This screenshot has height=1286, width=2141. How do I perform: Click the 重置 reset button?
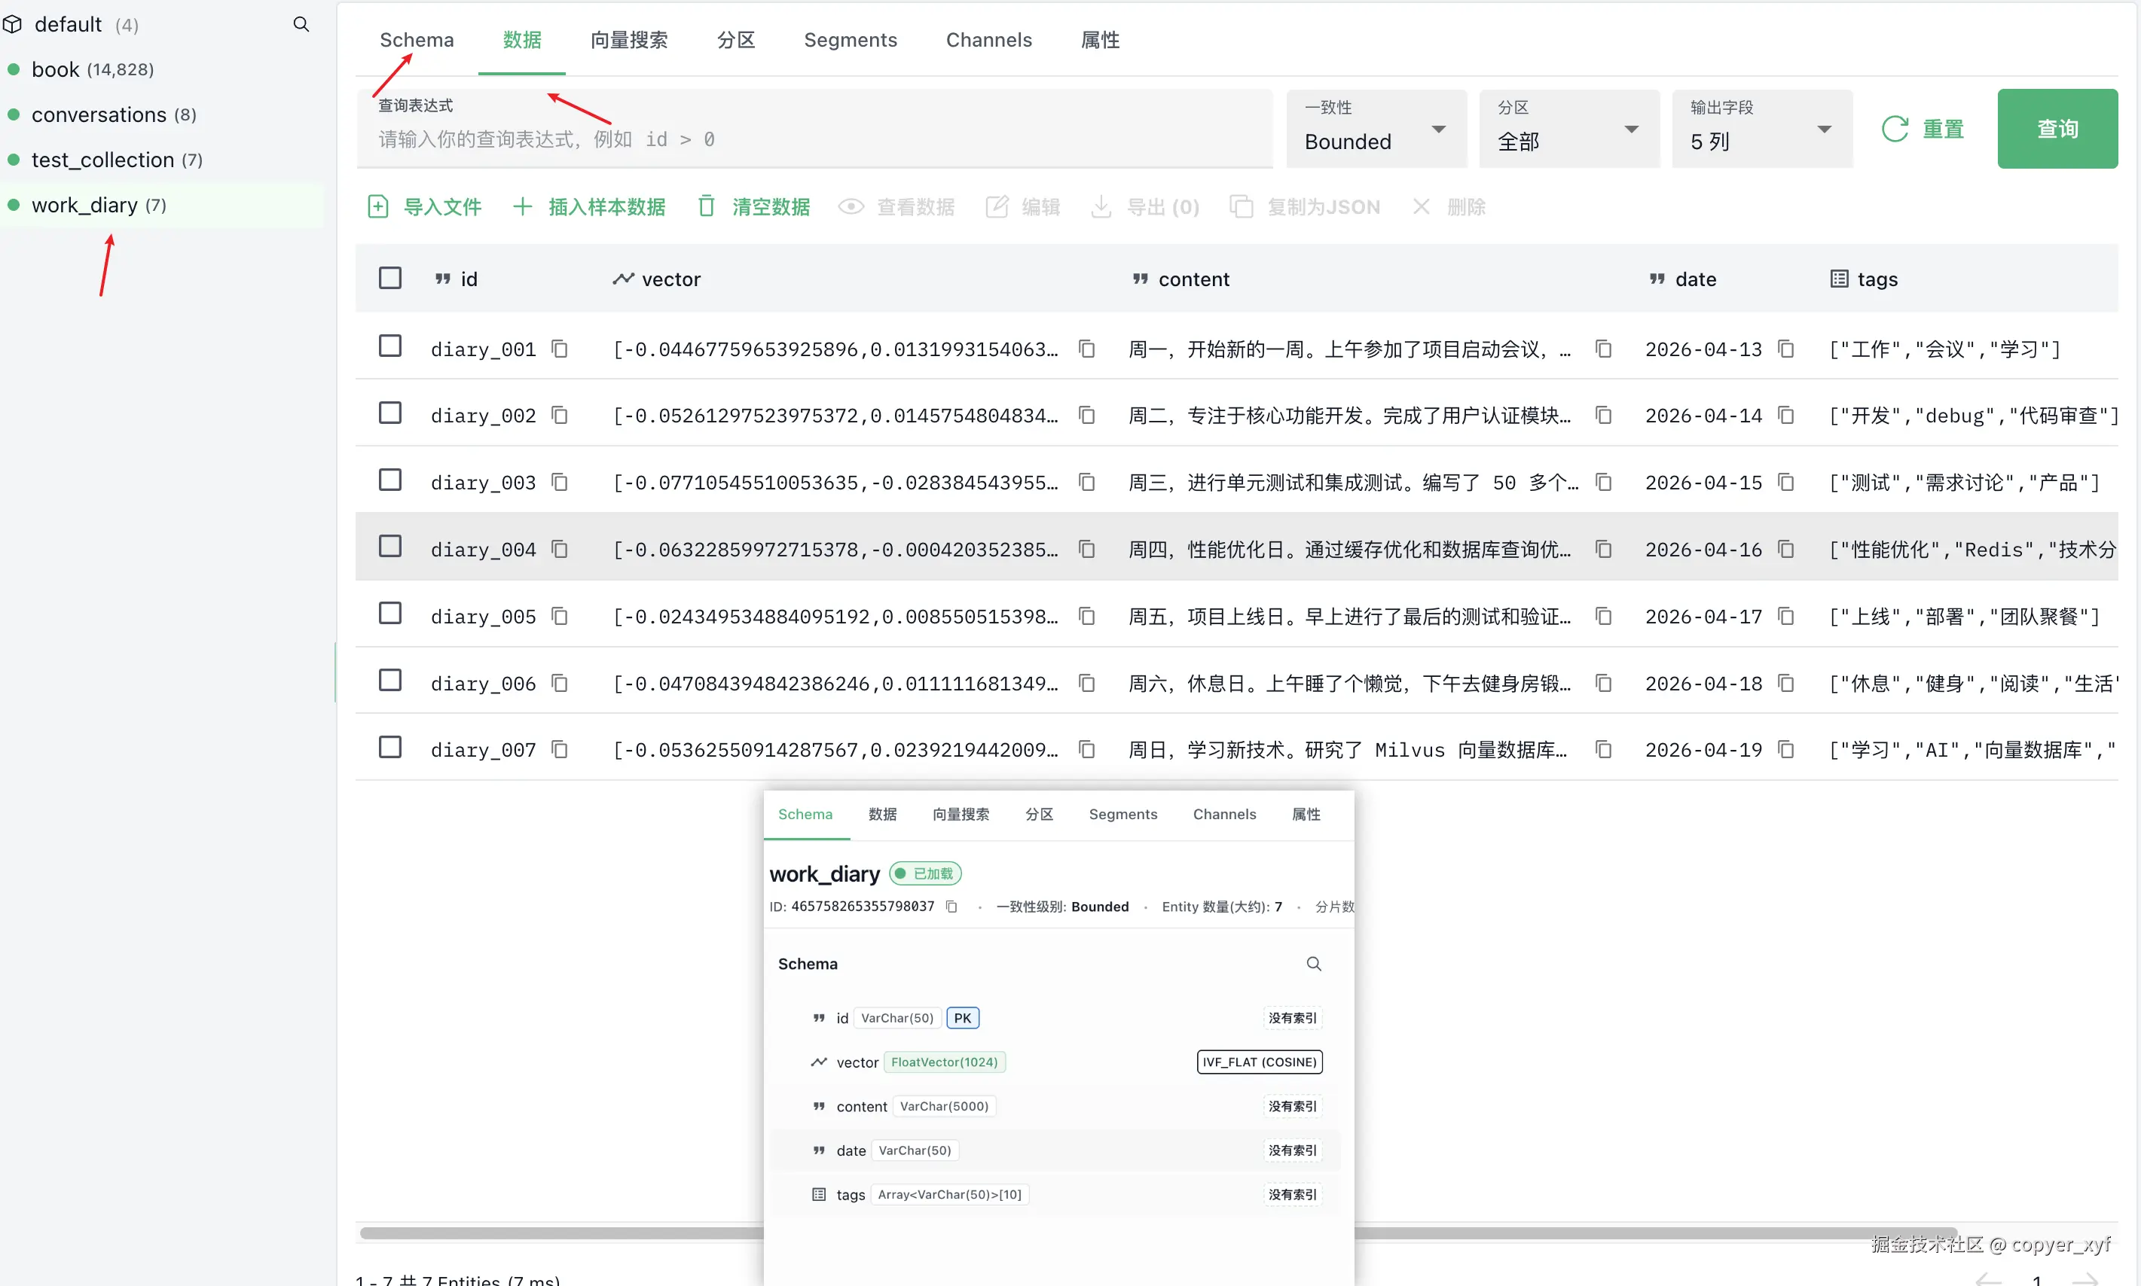point(1924,129)
